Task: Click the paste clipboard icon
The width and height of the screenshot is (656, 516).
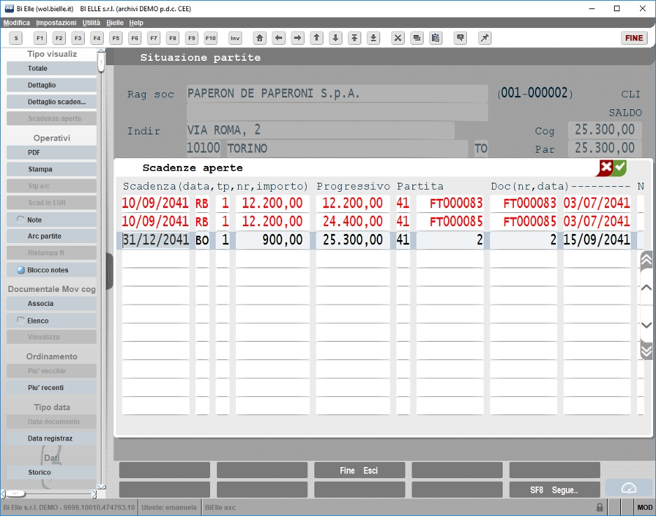Action: (435, 38)
